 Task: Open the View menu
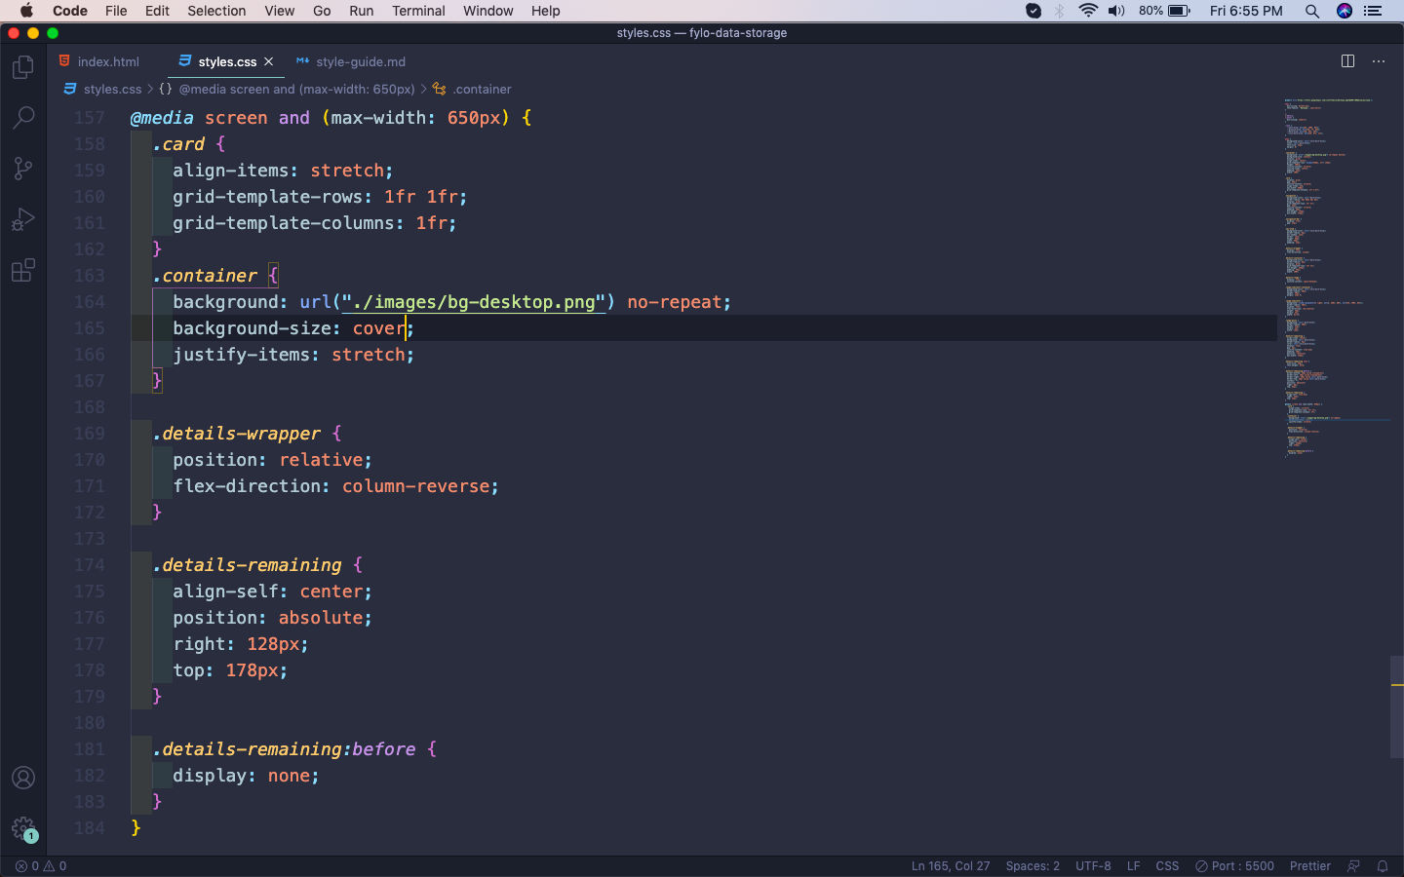(x=279, y=11)
